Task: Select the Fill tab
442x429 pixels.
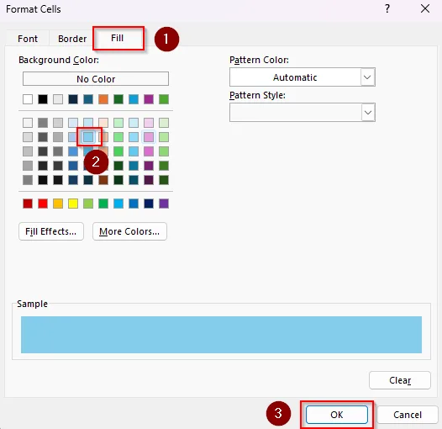Action: pos(118,38)
